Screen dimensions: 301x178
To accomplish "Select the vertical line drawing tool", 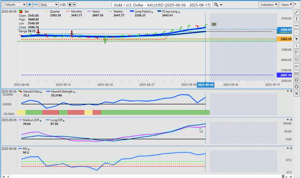I will [297, 19].
